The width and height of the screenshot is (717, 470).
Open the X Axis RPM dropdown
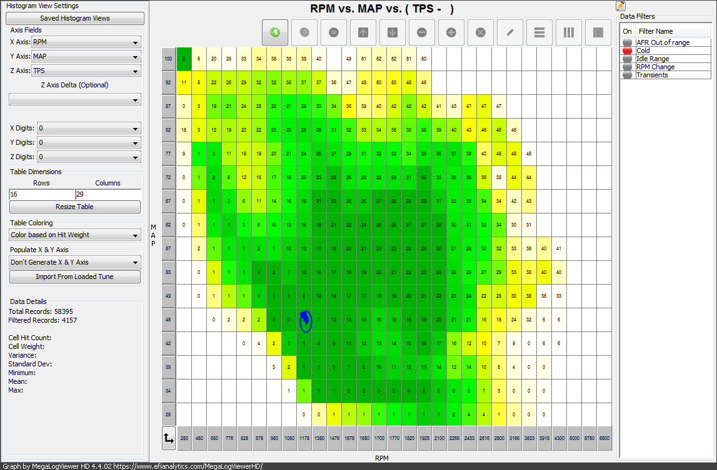pyautogui.click(x=86, y=42)
